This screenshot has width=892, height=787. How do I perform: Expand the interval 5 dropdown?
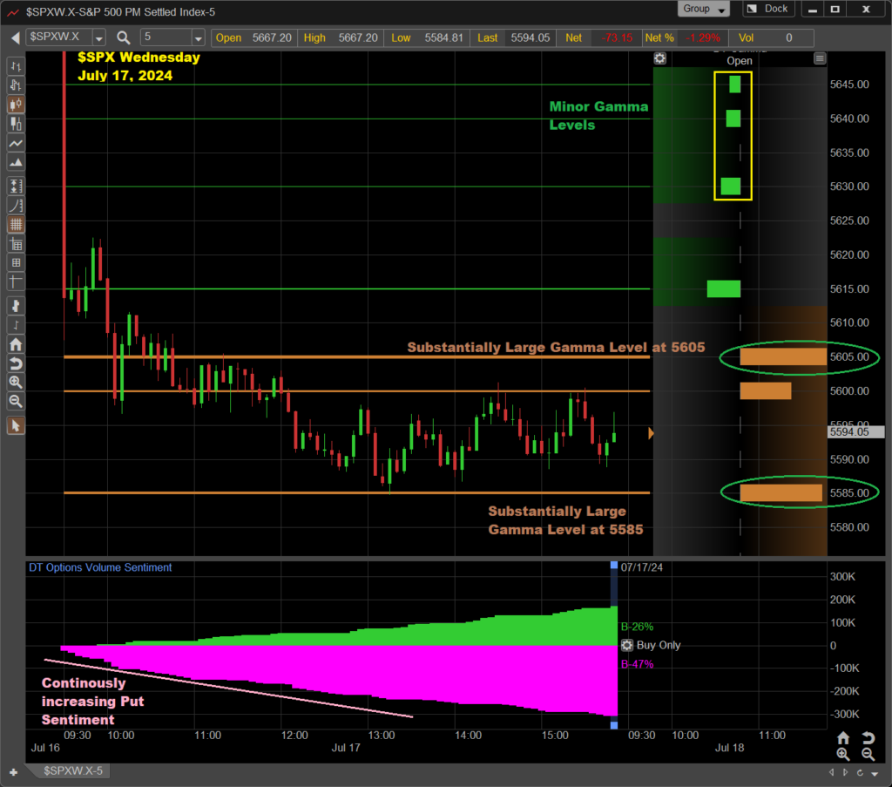[x=198, y=38]
